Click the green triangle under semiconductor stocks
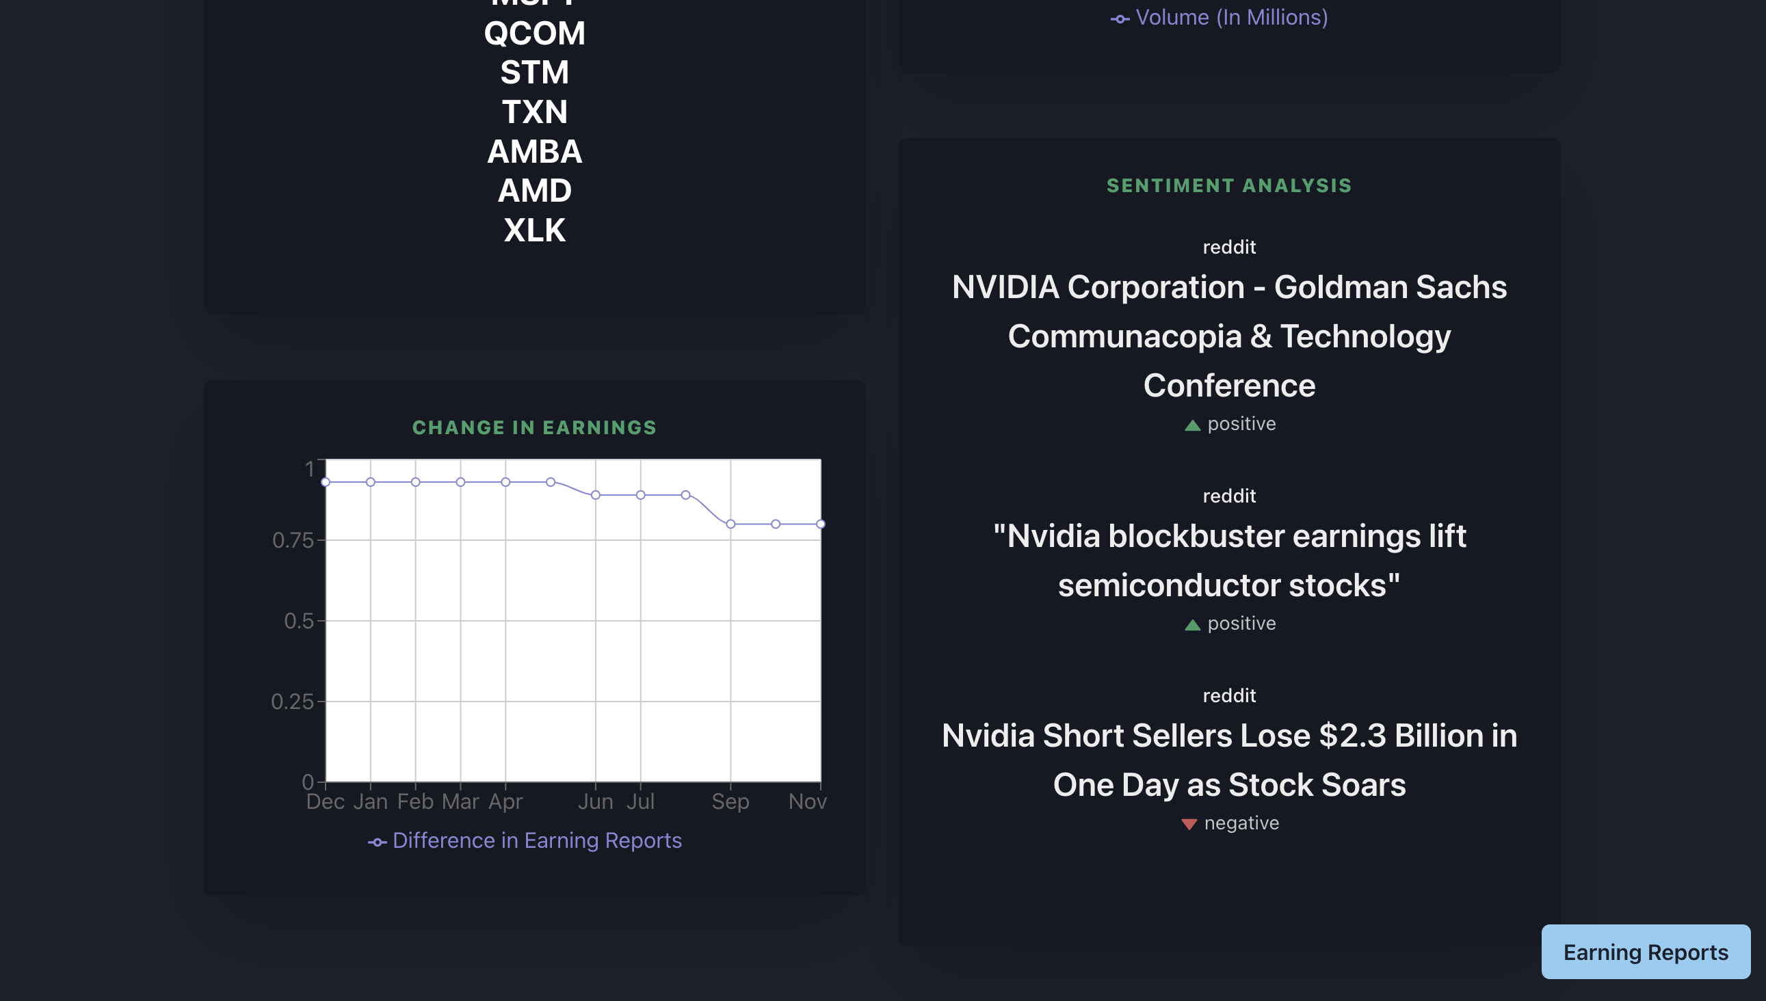The width and height of the screenshot is (1766, 1001). (x=1192, y=625)
